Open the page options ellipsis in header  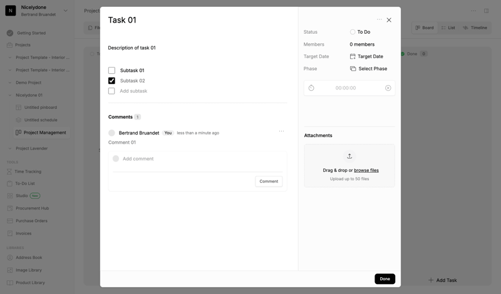click(x=473, y=11)
